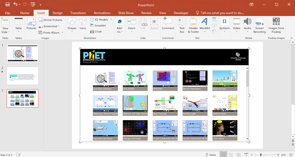Switch to Normal view
295x157 pixels.
point(223,155)
